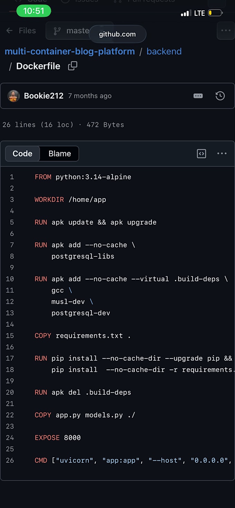Click the COPY app.py models.py line

point(85,415)
